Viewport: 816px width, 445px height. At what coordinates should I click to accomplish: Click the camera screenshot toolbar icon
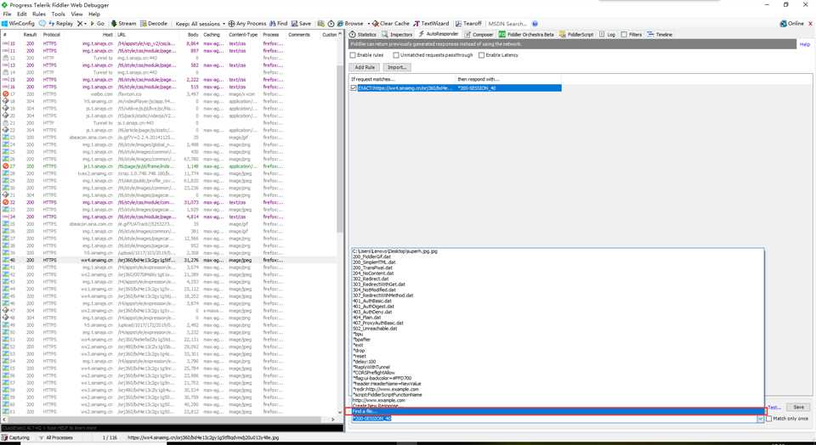pos(321,24)
